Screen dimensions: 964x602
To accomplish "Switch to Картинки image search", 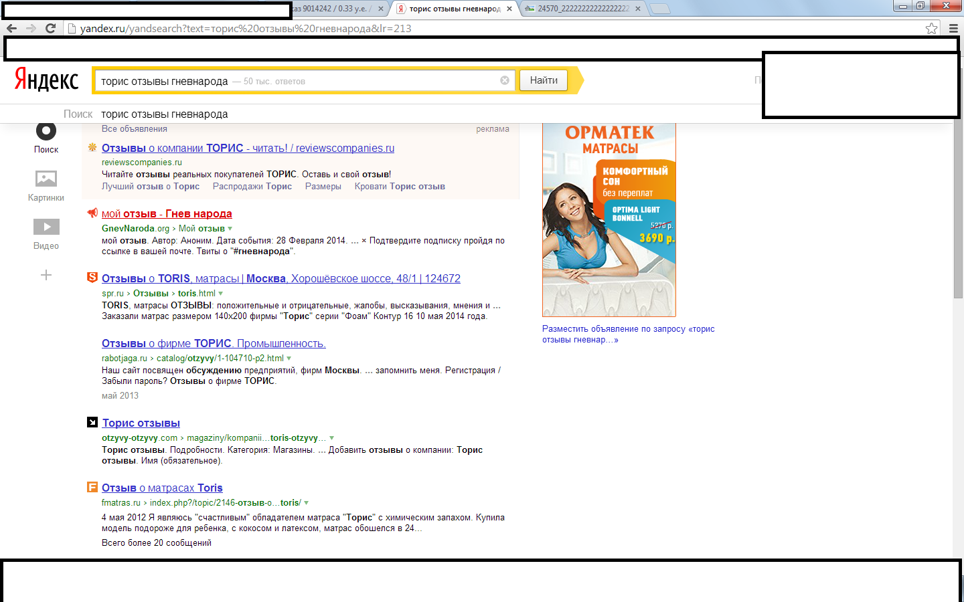I will (x=46, y=185).
